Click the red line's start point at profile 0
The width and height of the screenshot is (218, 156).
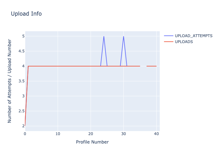coord(25,125)
